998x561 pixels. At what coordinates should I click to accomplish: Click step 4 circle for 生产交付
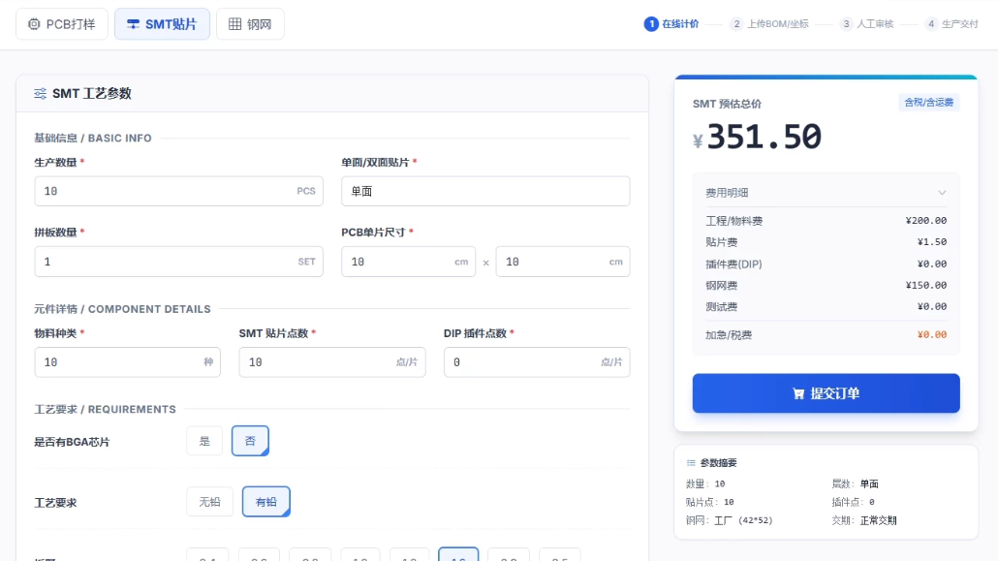(931, 24)
